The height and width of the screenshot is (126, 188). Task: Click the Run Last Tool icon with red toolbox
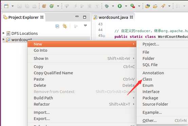pos(133,6)
